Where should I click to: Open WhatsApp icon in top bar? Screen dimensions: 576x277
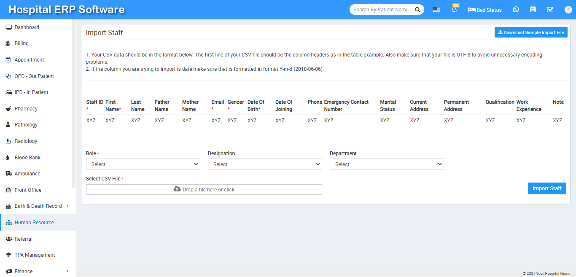516,10
